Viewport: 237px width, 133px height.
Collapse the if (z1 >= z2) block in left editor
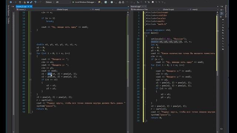coord(30,80)
